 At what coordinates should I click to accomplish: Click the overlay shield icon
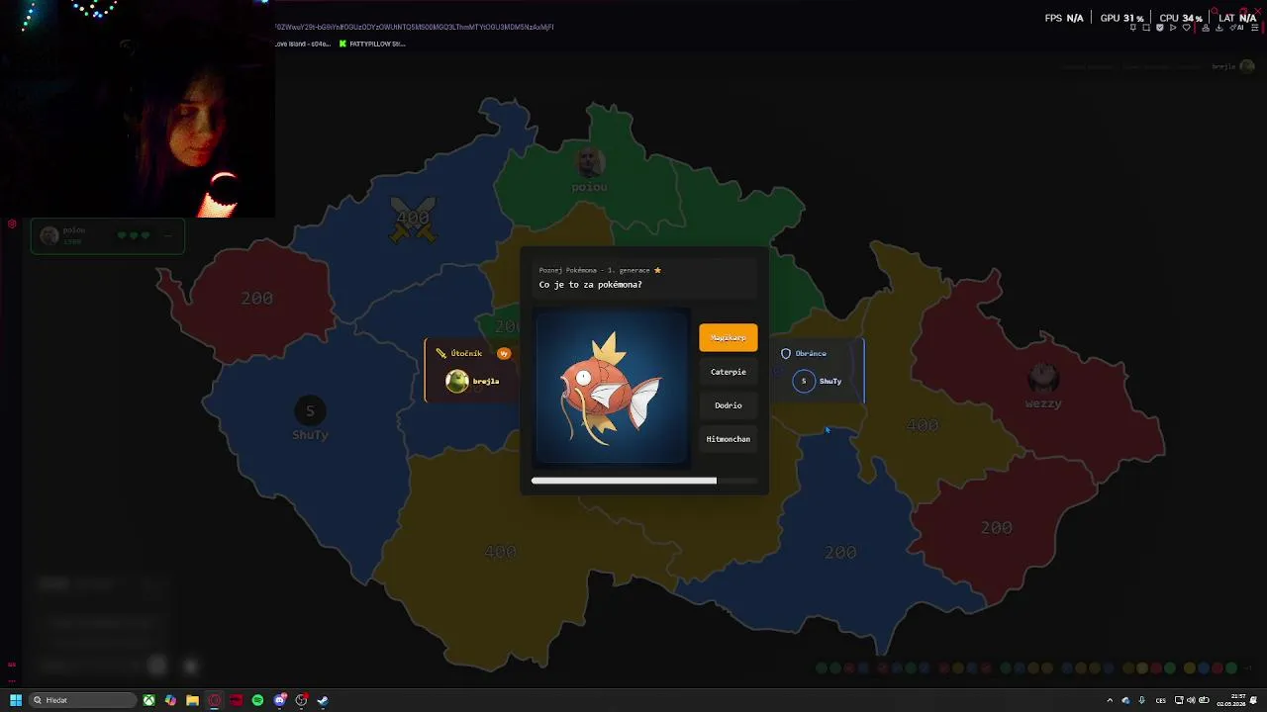tap(1160, 28)
